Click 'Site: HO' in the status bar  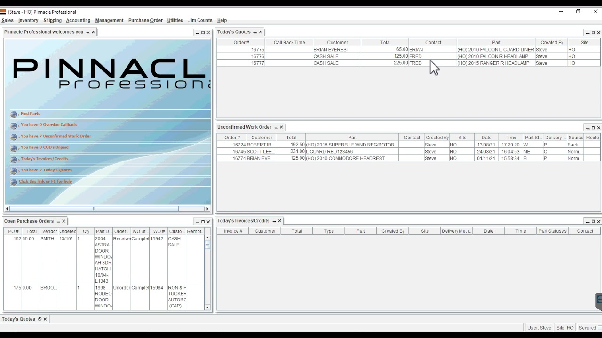(565, 328)
